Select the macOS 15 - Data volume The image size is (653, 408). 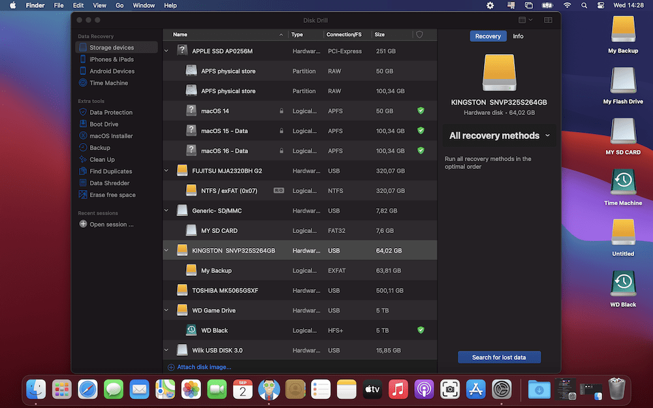coord(300,131)
